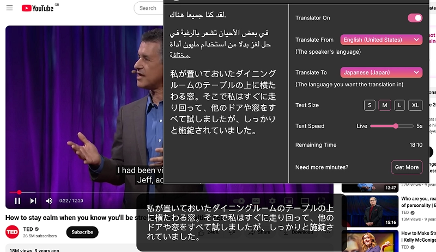Toggle the Translator On switch
Viewport: 436px width, 252px height.
[415, 18]
